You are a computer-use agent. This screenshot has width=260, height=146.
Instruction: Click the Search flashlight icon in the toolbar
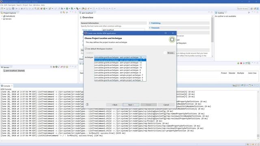(x=89, y=9)
